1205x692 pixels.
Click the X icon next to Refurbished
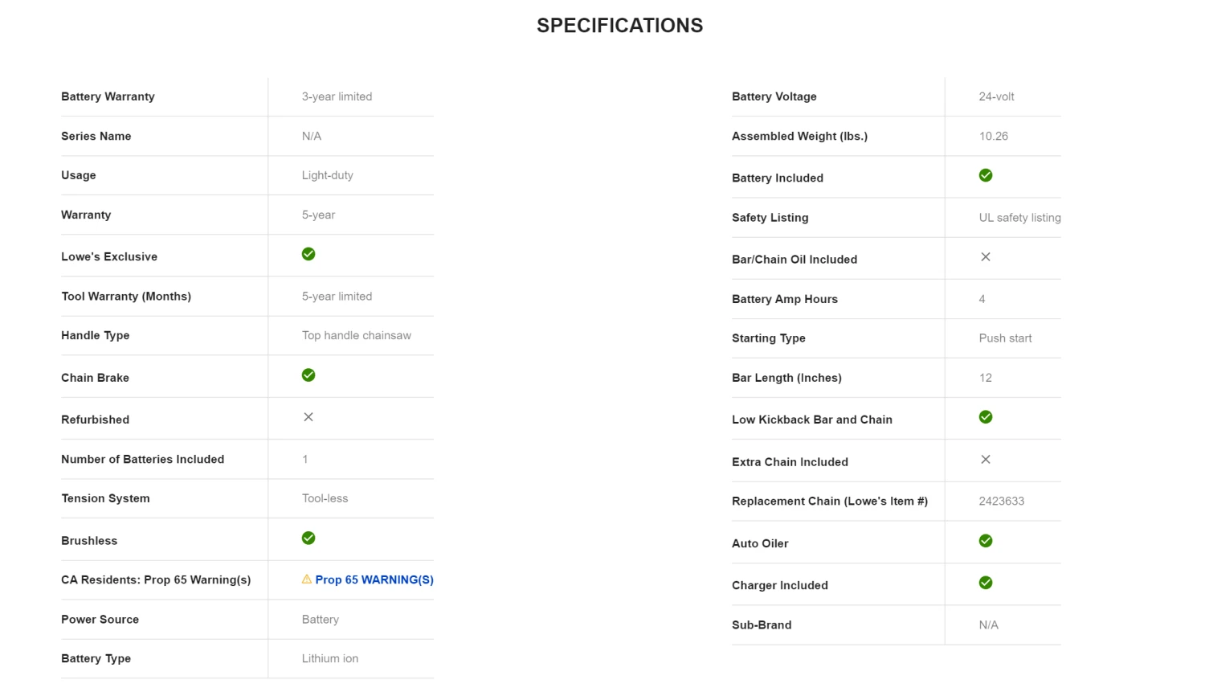click(308, 417)
